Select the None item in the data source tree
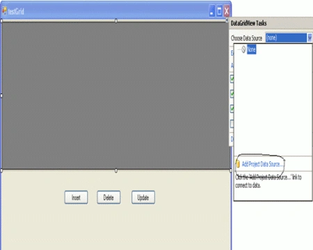Screen dimensions: 313x250 pos(251,49)
